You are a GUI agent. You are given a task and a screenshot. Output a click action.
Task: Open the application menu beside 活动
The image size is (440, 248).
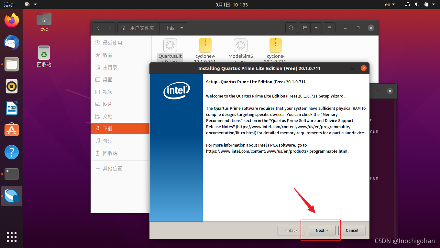click(x=31, y=5)
